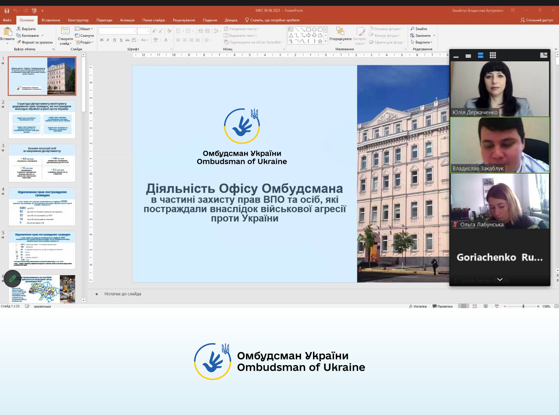The height and width of the screenshot is (415, 559).
Task: Open Примітки comments from status bar
Action: 442,306
